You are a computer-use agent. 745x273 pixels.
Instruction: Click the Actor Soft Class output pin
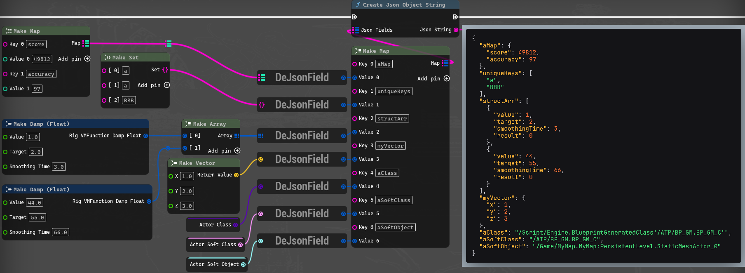[240, 245]
